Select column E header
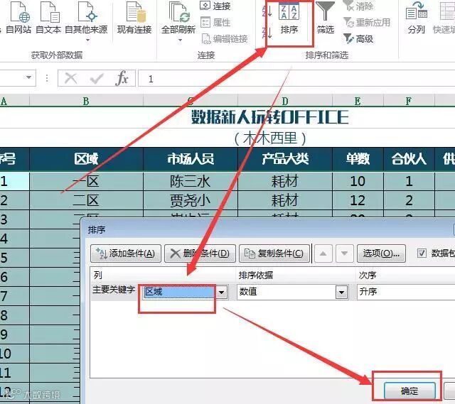Viewport: 455px width, 404px height. pos(358,101)
